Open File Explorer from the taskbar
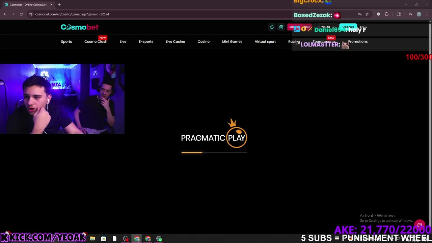 (x=92, y=239)
